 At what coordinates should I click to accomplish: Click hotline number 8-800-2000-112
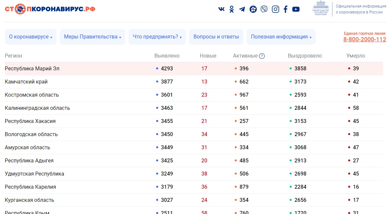tap(365, 39)
